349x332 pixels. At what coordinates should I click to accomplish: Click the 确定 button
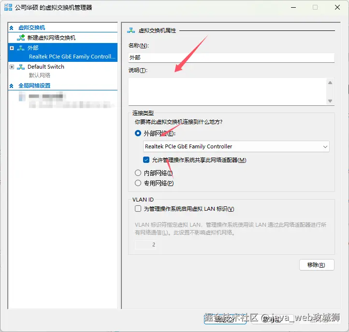(225, 319)
